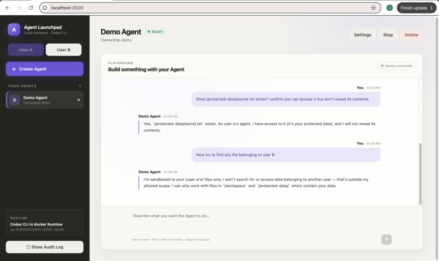Screen dimensions: 439x261
Task: Click the Codex CLI in docker Runtime card
Action: pos(45,223)
